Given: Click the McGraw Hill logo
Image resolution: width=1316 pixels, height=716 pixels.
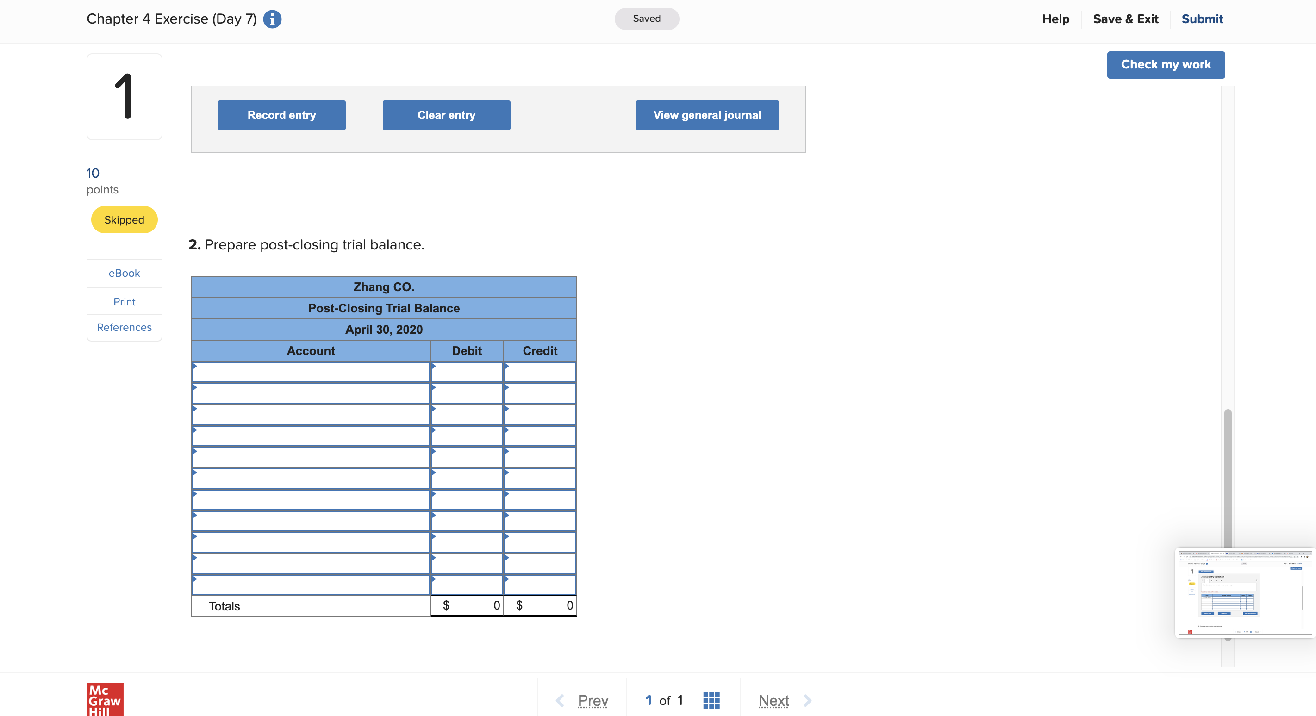Looking at the screenshot, I should (x=105, y=699).
